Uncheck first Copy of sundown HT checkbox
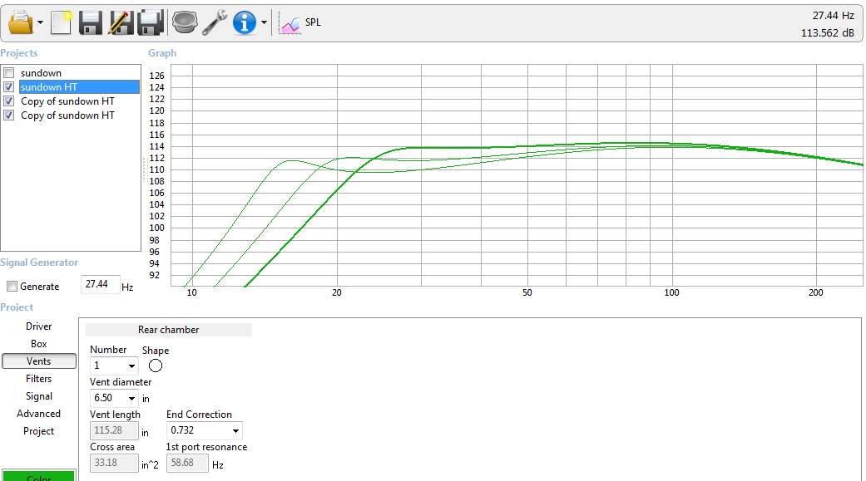866x481 pixels. pyautogui.click(x=9, y=101)
